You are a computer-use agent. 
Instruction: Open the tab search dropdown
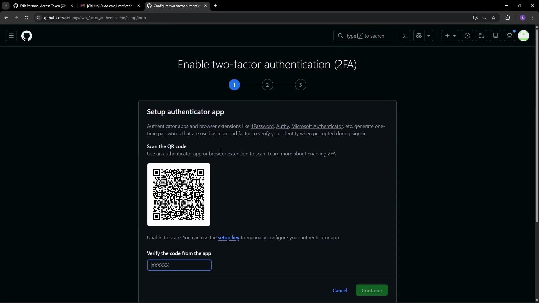click(x=6, y=6)
